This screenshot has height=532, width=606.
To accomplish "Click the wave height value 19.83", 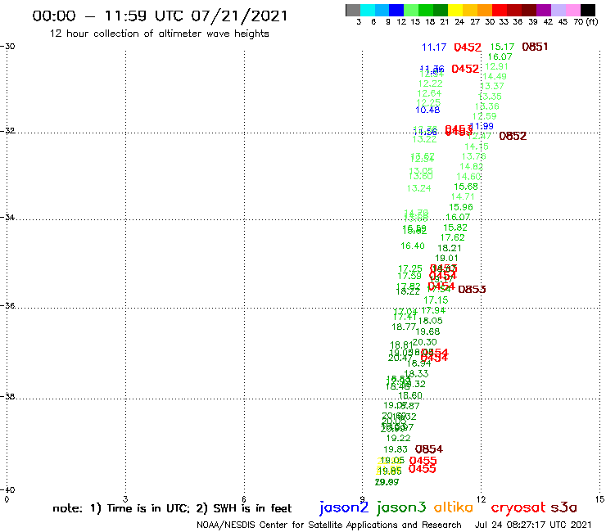I will [396, 449].
